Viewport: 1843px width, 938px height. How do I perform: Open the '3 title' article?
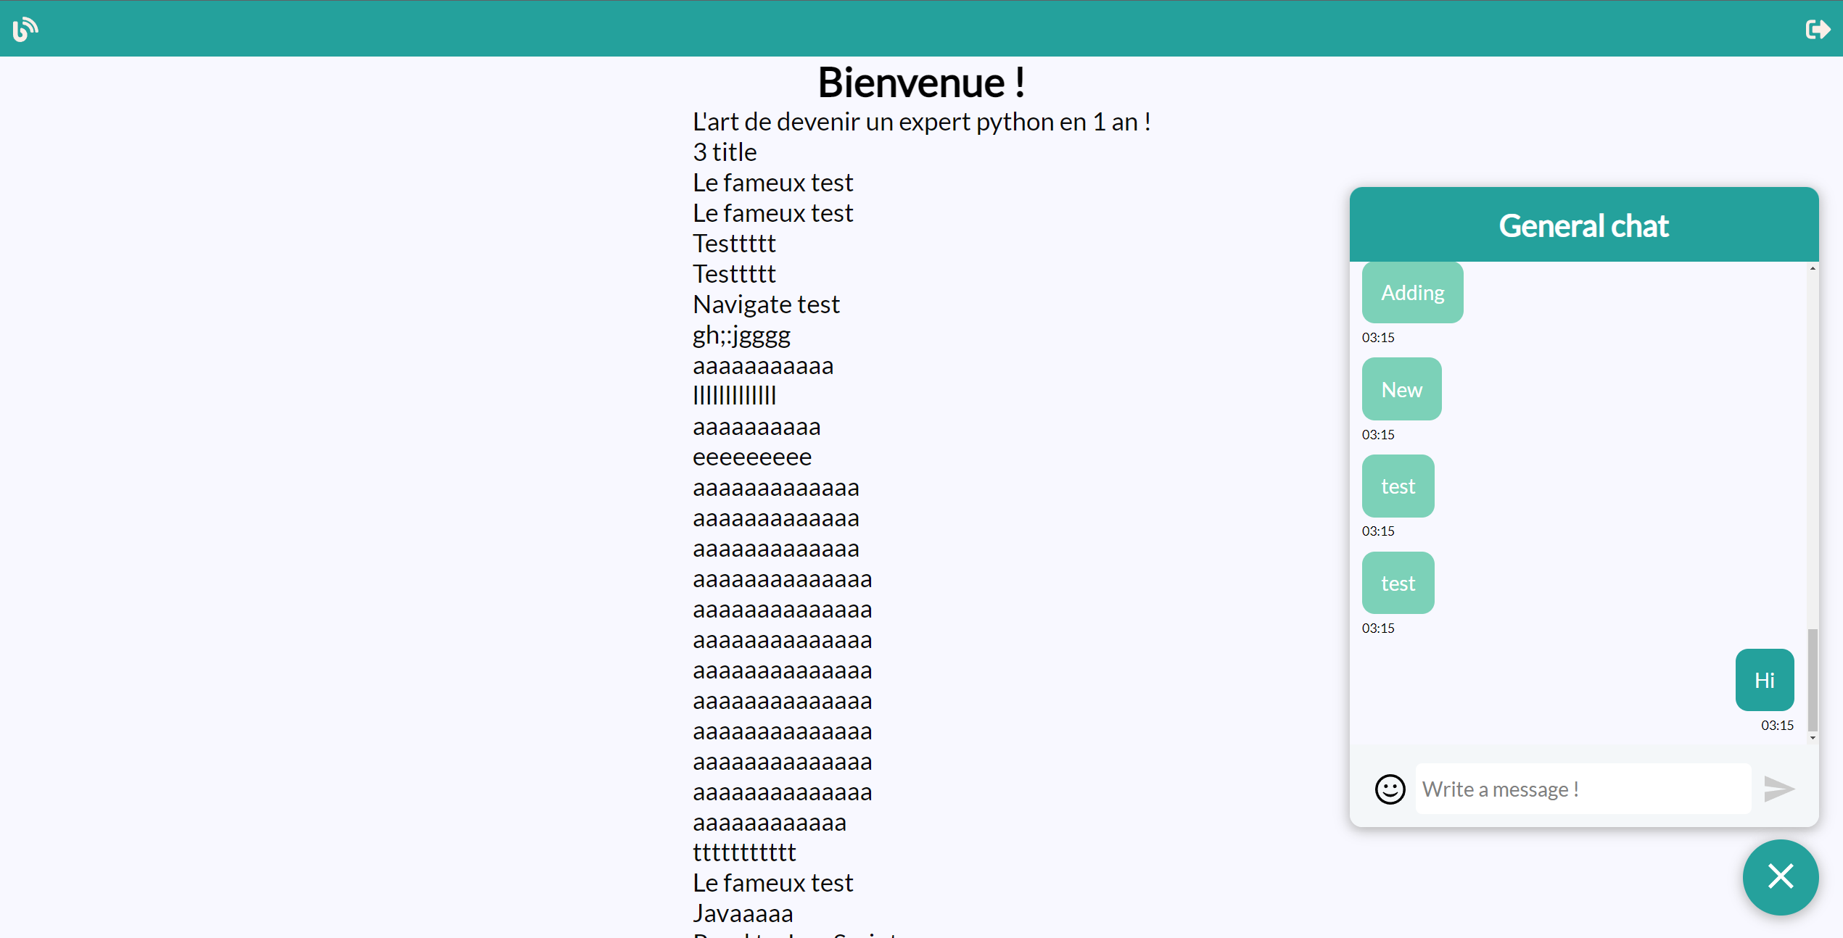pos(725,152)
